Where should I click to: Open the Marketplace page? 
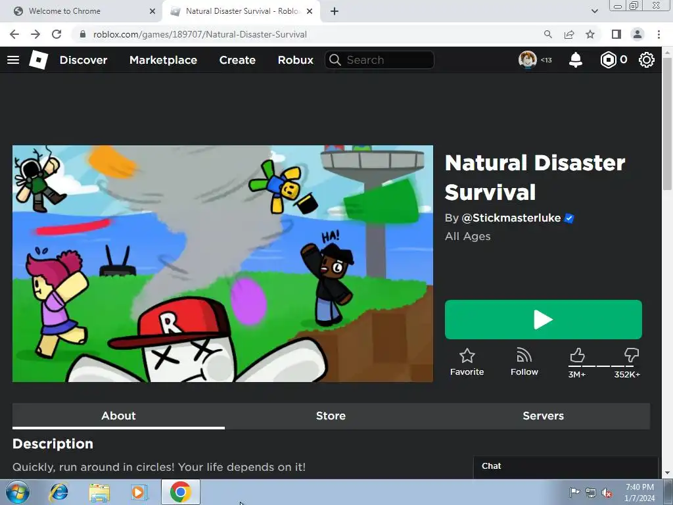(x=163, y=60)
